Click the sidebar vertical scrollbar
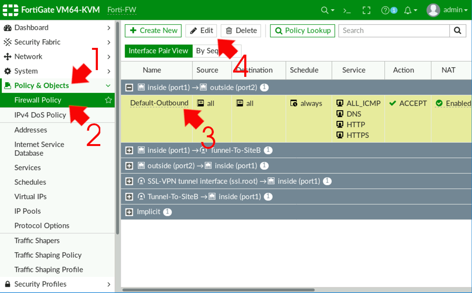The image size is (472, 293). [118, 128]
